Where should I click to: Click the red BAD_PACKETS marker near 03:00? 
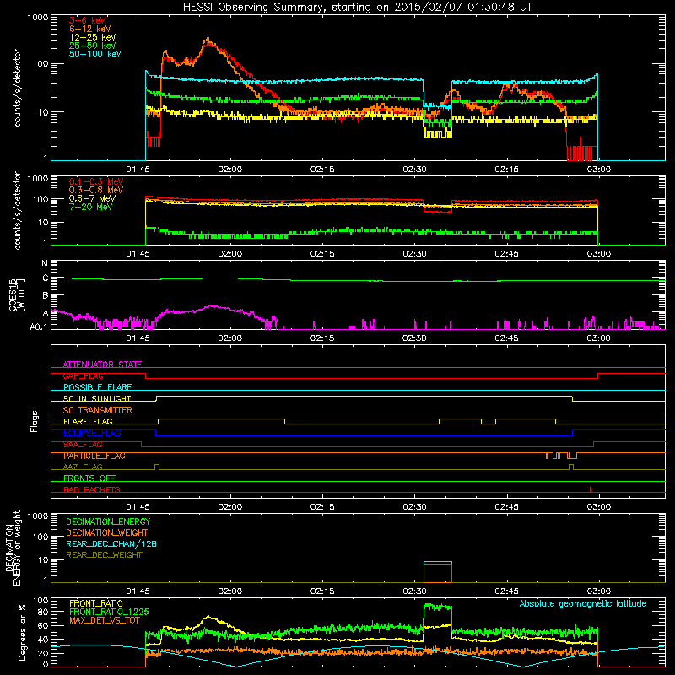(x=590, y=489)
